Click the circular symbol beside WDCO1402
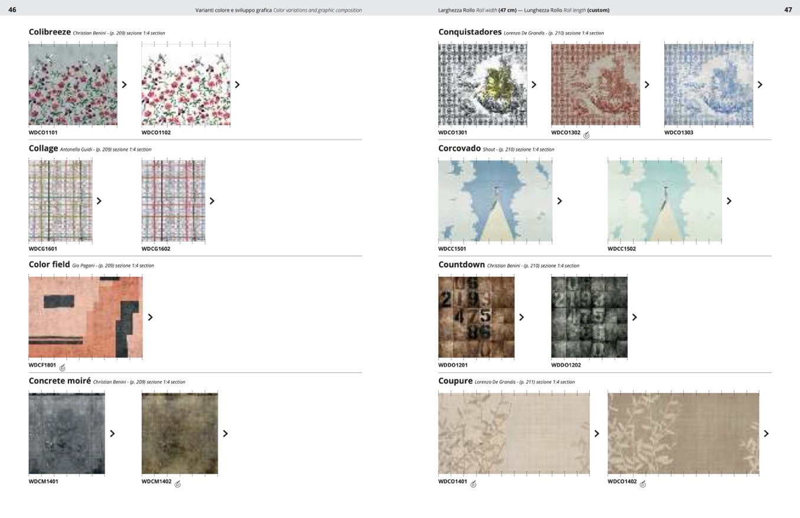 coord(642,484)
